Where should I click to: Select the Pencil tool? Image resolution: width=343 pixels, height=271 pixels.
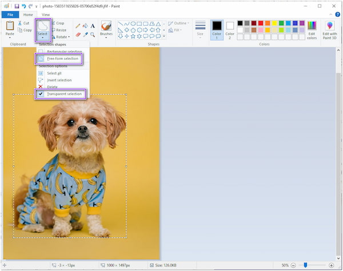click(78, 26)
